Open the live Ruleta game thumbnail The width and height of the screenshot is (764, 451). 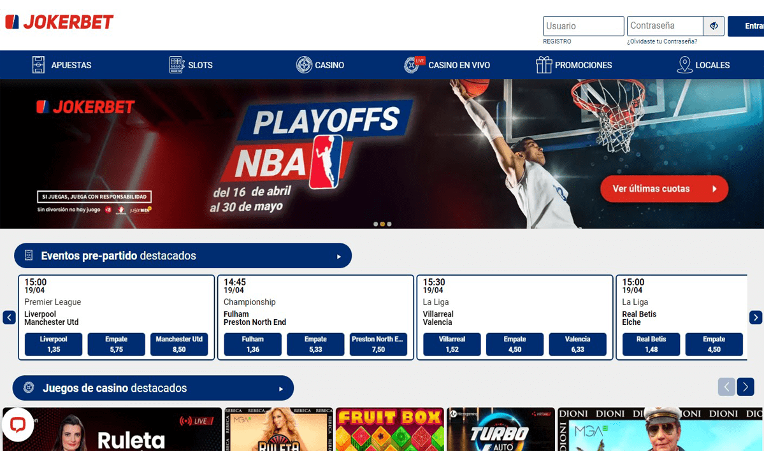click(x=112, y=429)
